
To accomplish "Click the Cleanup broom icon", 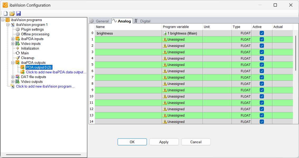I will (18, 58).
